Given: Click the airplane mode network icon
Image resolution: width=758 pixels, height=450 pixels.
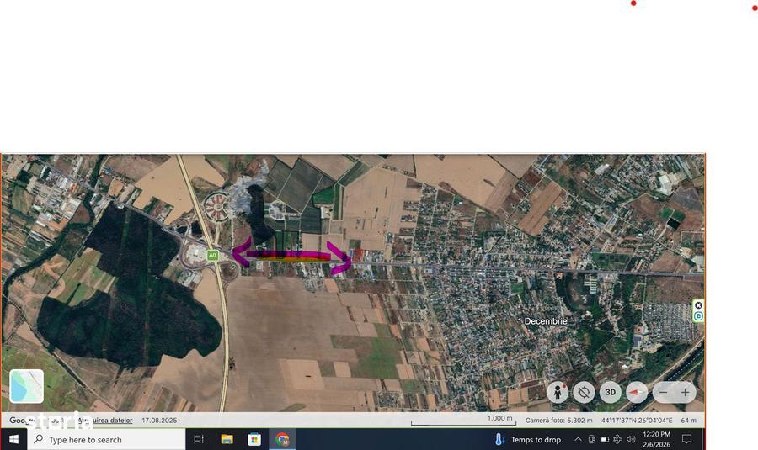Looking at the screenshot, I should [617, 439].
